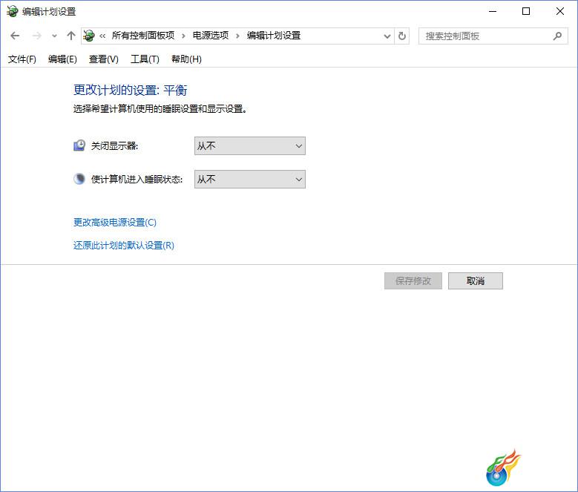The height and width of the screenshot is (492, 578).
Task: Expand the address bar history dropdown
Action: pyautogui.click(x=387, y=36)
